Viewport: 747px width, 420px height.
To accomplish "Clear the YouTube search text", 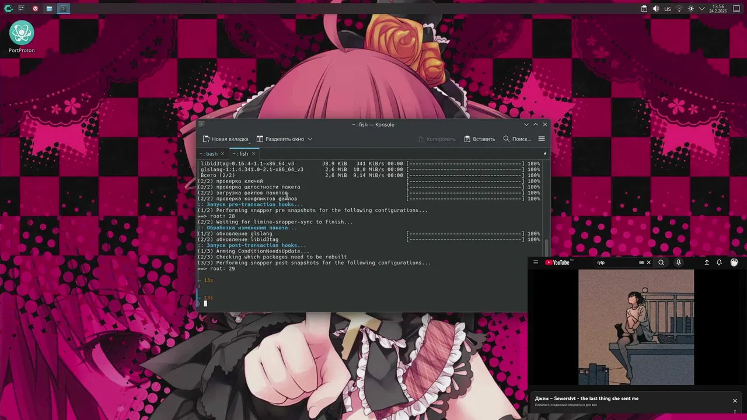I will (x=648, y=262).
